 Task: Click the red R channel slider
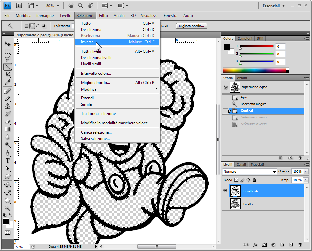tap(257, 46)
